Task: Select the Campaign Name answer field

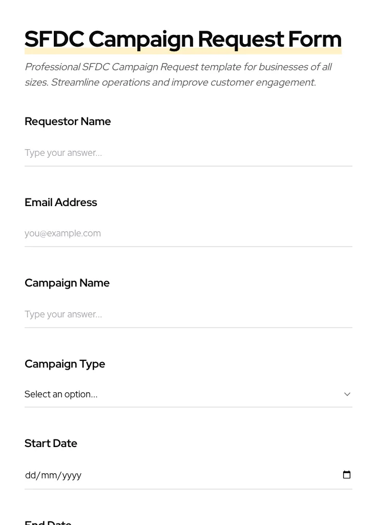Action: [x=188, y=314]
